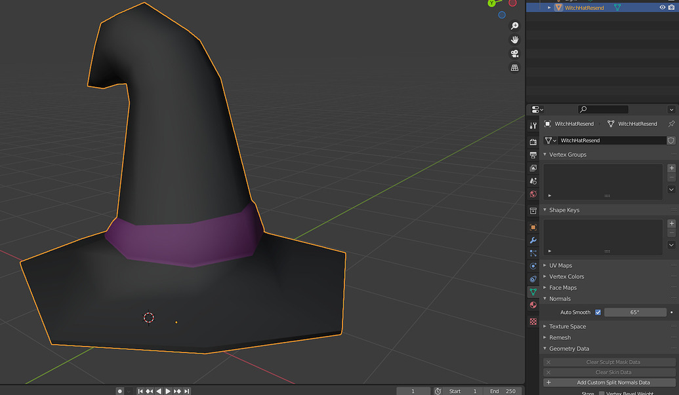
Task: Click Clear Skin Data button
Action: pyautogui.click(x=609, y=372)
